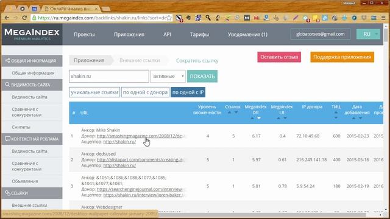Sort ТИЦ column ascending arrow
The width and height of the screenshot is (390, 219).
336,113
